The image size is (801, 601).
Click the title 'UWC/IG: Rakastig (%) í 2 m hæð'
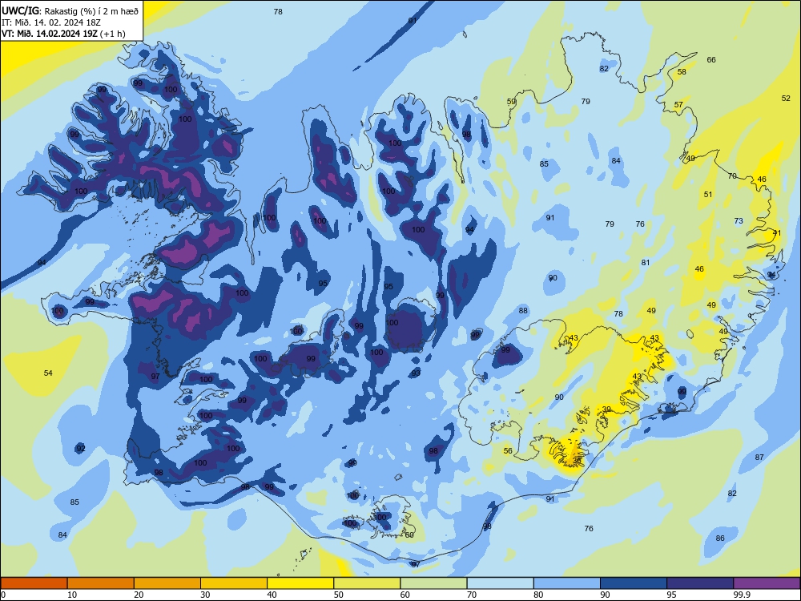pyautogui.click(x=70, y=10)
